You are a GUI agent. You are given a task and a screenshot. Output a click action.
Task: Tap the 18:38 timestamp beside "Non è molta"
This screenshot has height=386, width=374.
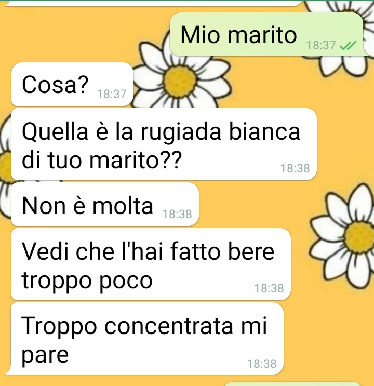coord(177,214)
